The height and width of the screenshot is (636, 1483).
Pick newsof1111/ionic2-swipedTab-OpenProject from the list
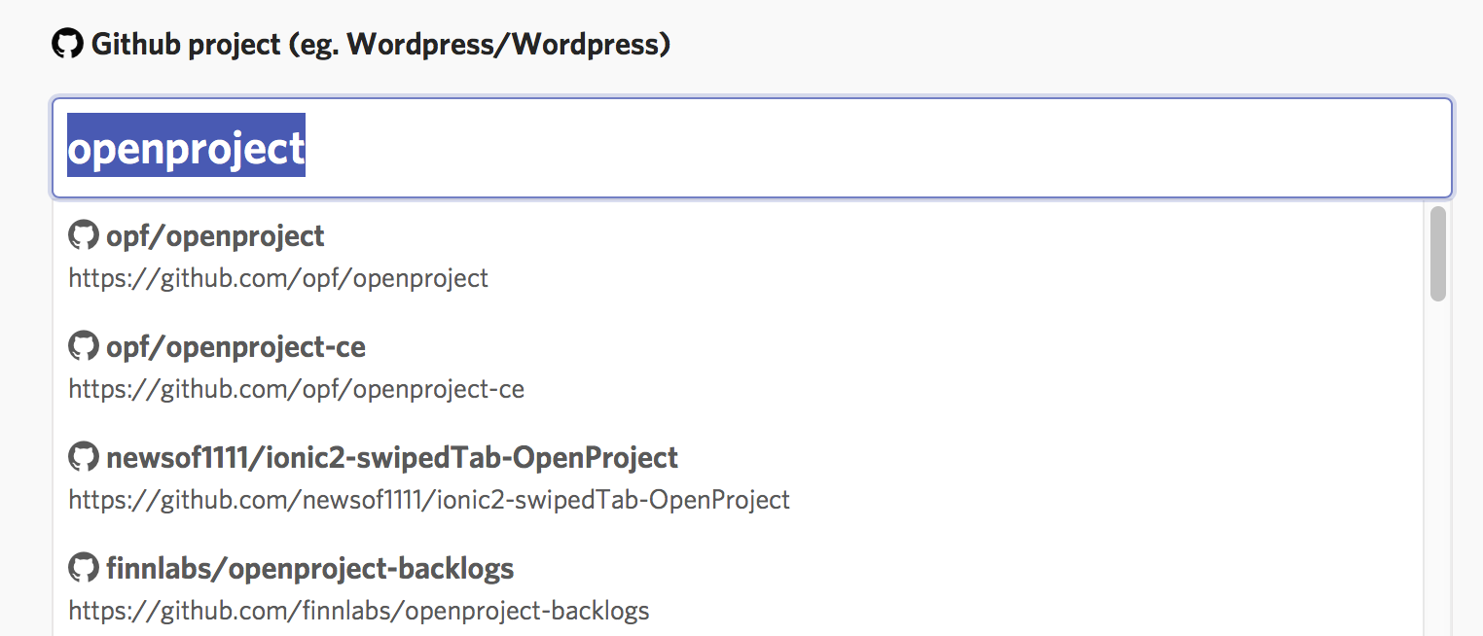[391, 458]
